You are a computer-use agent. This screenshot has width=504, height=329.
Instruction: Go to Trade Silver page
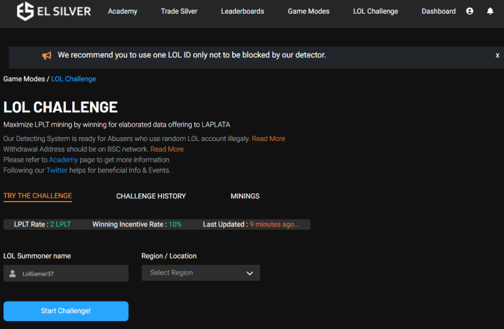click(179, 11)
